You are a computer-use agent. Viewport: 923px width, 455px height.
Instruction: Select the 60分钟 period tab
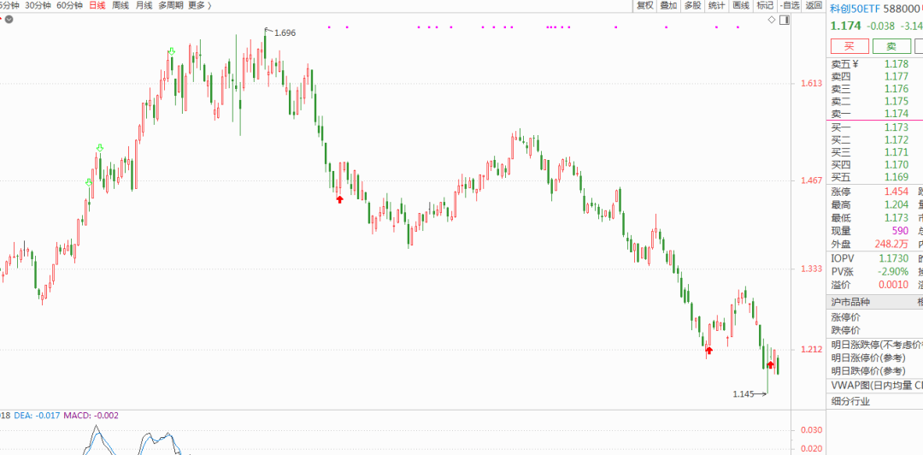click(x=69, y=5)
